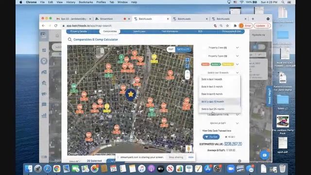Click the gear icon below the filter panel
This screenshot has height=175, width=311.
click(240, 161)
